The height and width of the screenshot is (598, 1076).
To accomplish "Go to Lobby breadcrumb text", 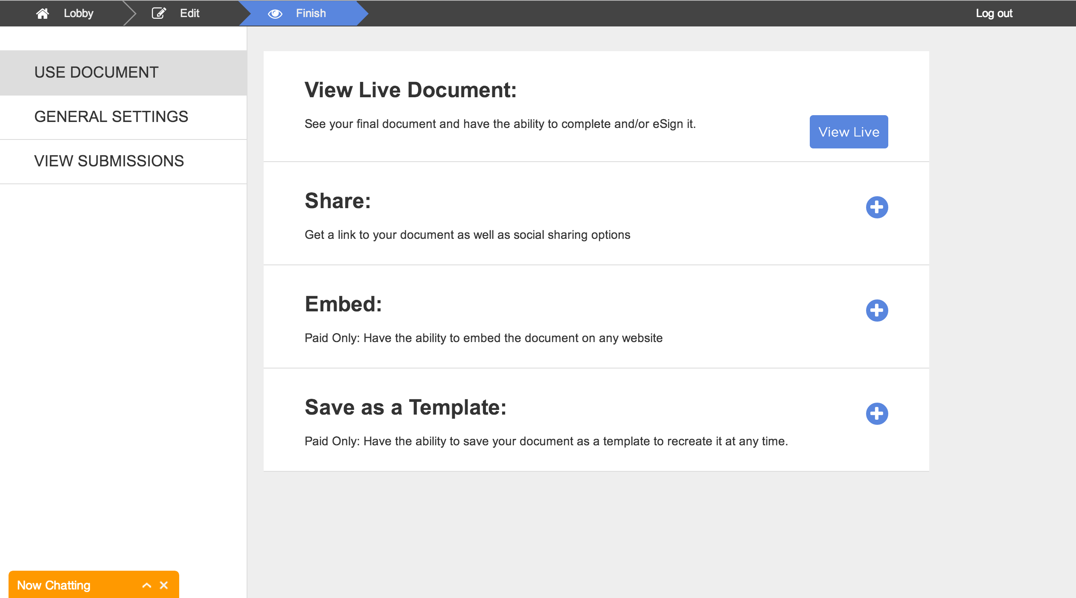I will click(x=79, y=13).
